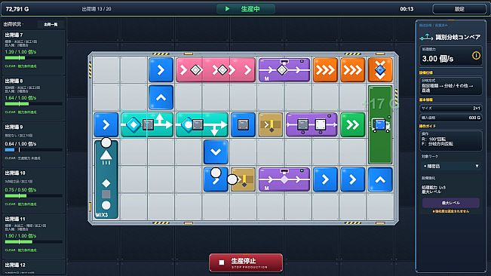Open the 対象ワーク 精密品 dropdown
Viewport: 491px width, 276px height.
point(450,166)
